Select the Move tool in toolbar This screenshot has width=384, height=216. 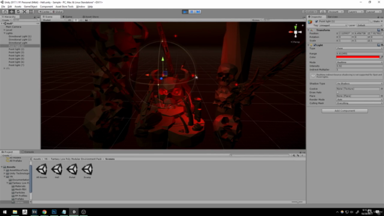point(11,12)
